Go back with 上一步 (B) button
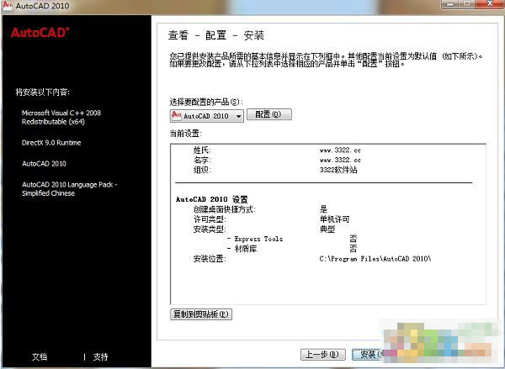The image size is (505, 369). 322,355
